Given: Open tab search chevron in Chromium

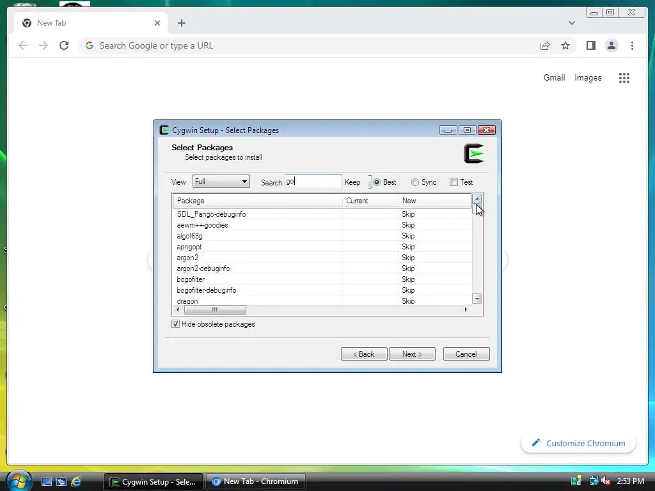Looking at the screenshot, I should tap(571, 23).
